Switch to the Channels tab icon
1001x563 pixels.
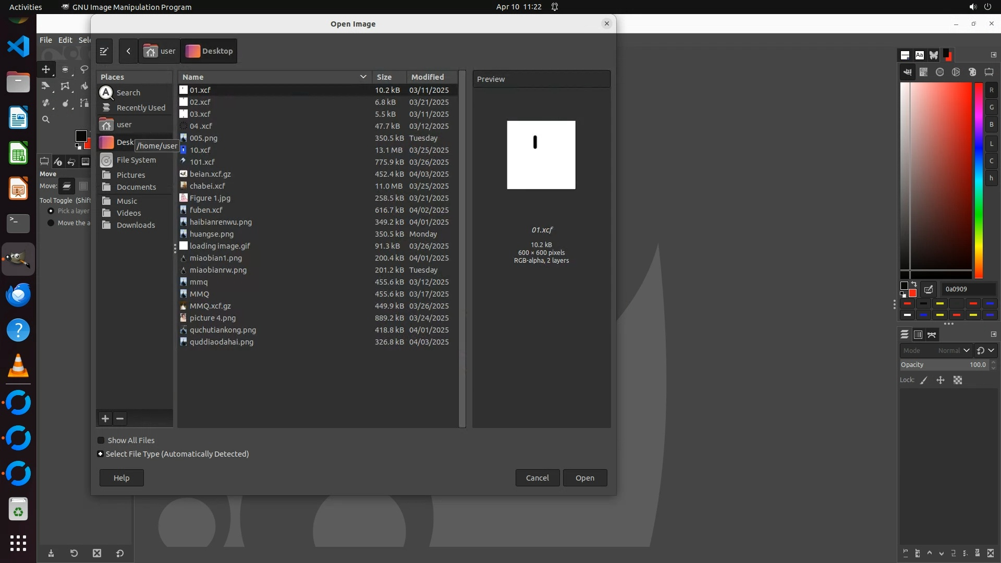coord(918,335)
